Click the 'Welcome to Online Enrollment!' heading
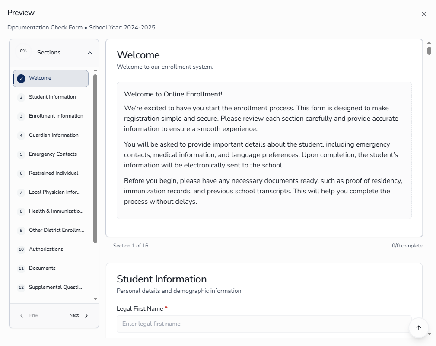The height and width of the screenshot is (346, 436). coord(173,94)
